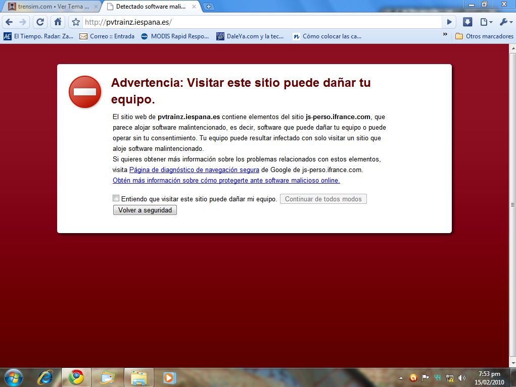Viewport: 516px width, 387px height.
Task: Reload the current page
Action: [40, 22]
